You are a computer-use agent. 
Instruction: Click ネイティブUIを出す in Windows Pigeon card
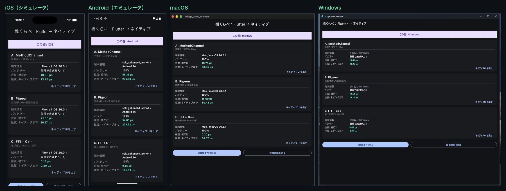(484, 102)
